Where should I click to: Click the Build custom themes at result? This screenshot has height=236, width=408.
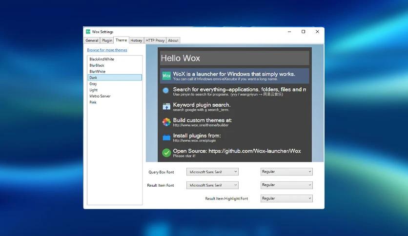tap(234, 122)
